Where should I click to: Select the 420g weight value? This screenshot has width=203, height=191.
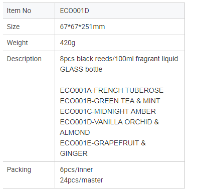click(68, 43)
